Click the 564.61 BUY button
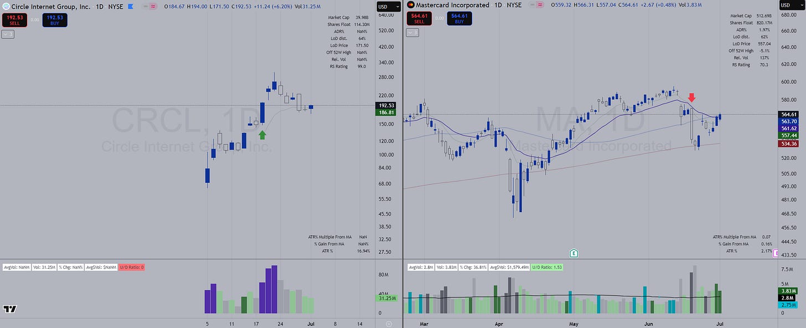This screenshot has height=328, width=806. 459,18
